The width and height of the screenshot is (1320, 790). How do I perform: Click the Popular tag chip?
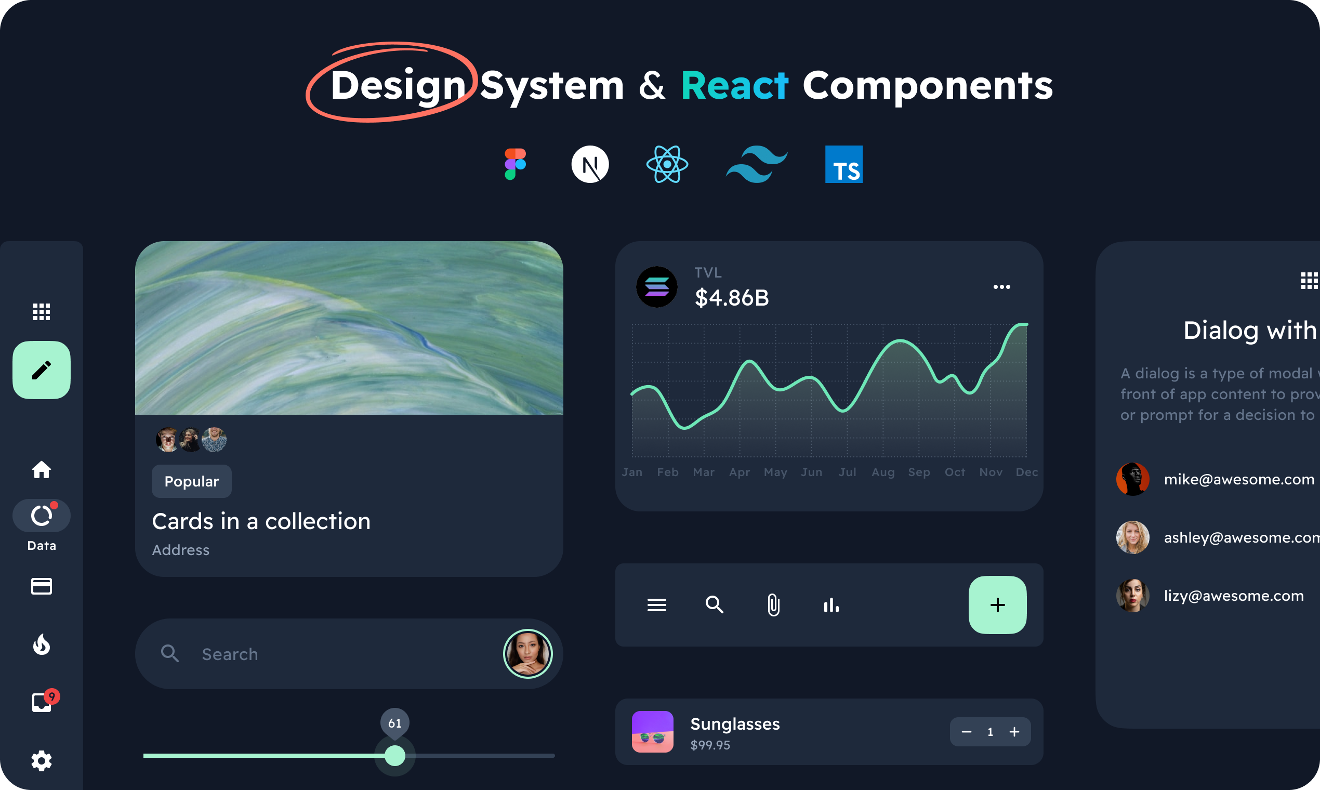(192, 481)
